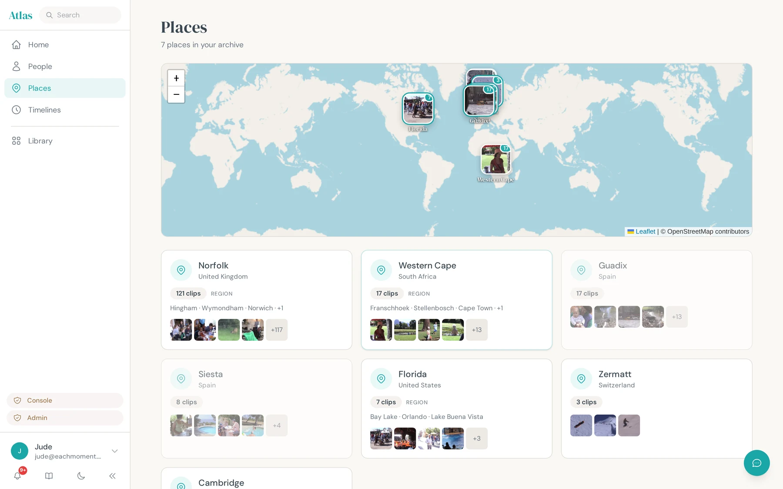Open the Guadix place title
This screenshot has height=489, width=783.
(x=612, y=266)
